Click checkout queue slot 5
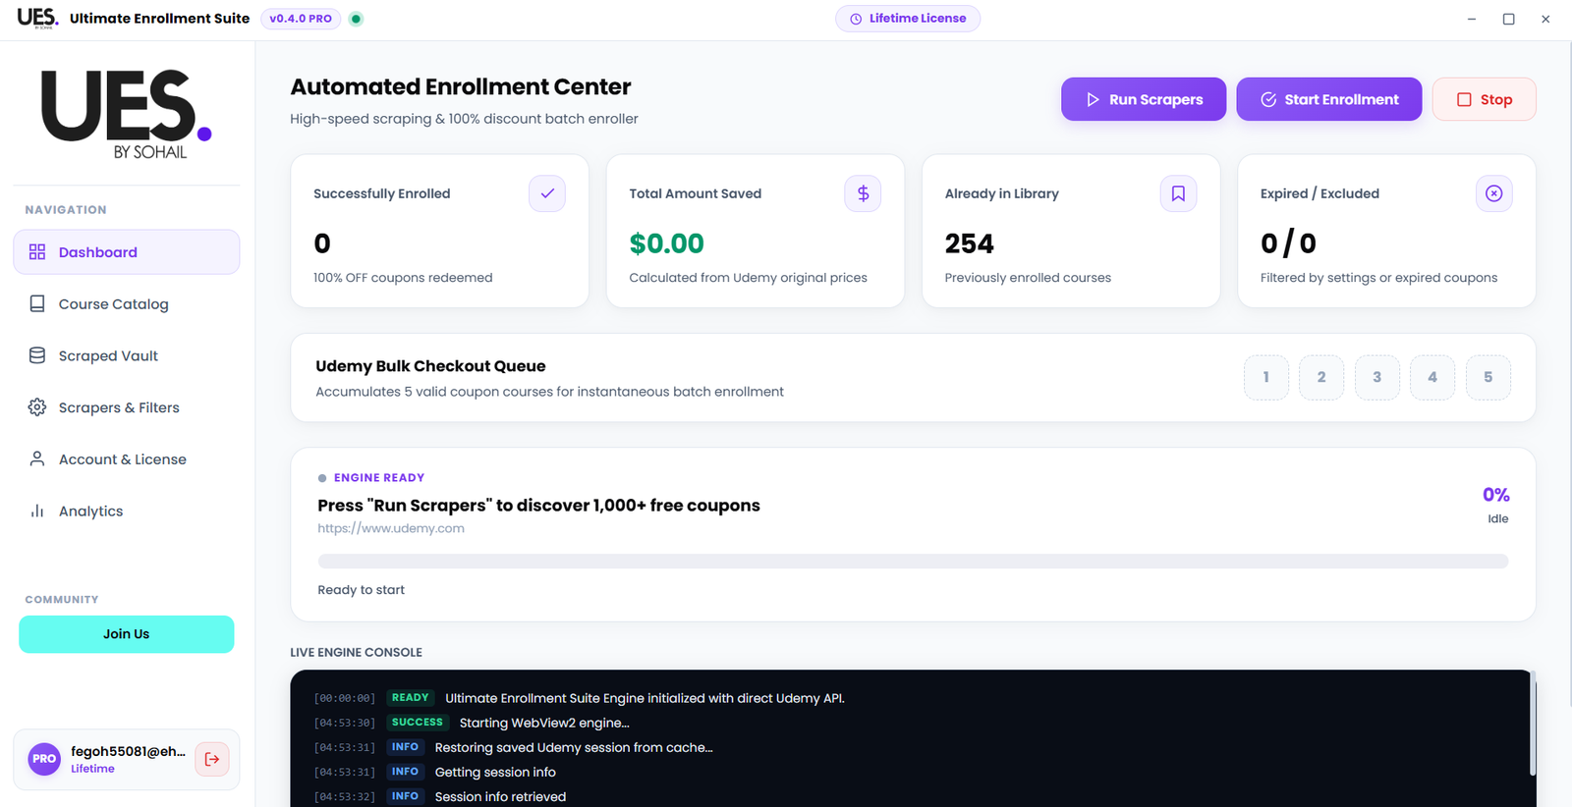 1488,377
